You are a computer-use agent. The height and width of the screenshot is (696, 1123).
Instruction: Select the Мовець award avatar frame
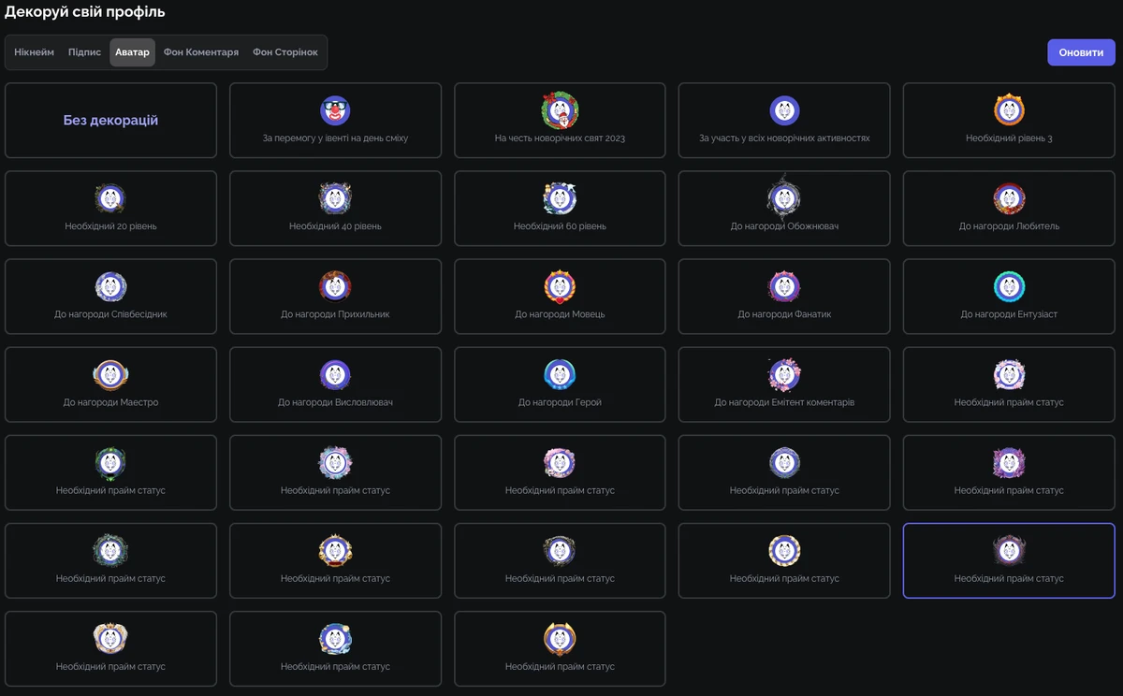[x=560, y=296]
